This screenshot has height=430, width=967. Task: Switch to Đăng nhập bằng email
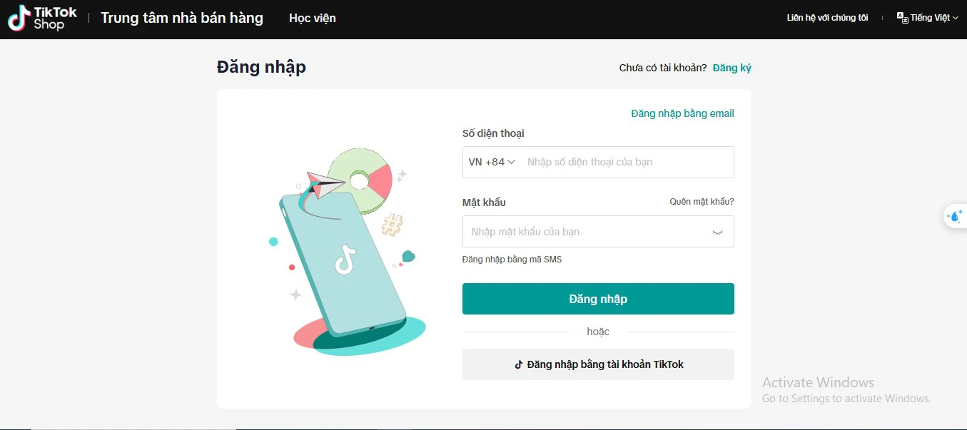tap(682, 113)
